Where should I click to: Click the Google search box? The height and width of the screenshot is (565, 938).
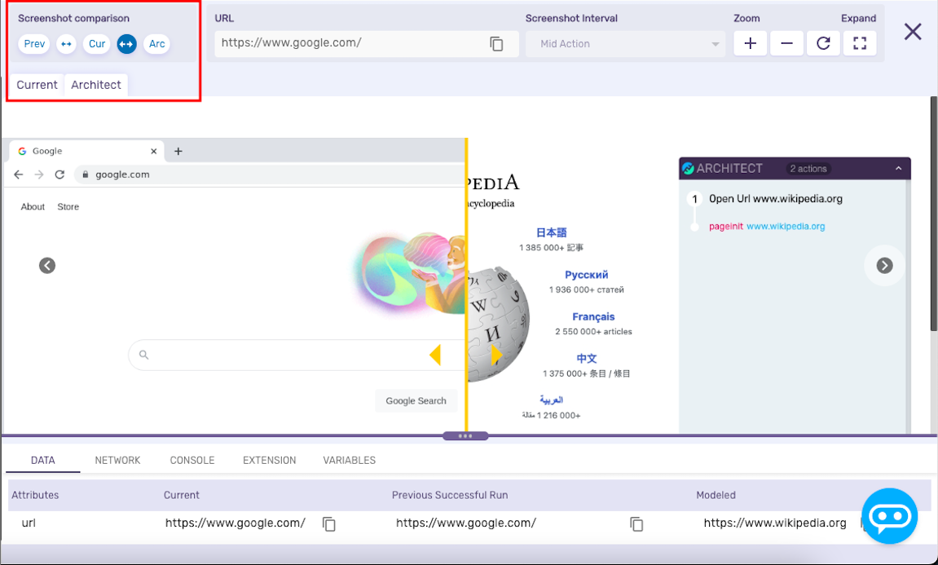[297, 355]
